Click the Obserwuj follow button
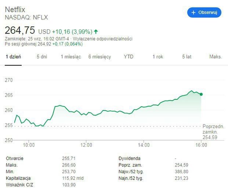228x193 pixels. pyautogui.click(x=204, y=12)
